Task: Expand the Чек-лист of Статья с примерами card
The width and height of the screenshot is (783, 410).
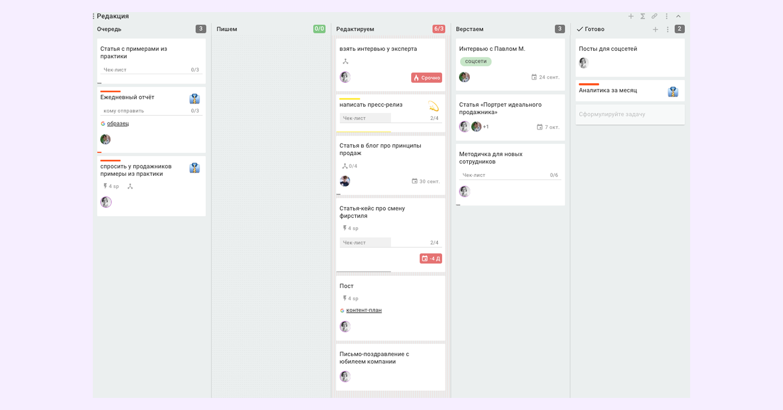Action: 151,70
